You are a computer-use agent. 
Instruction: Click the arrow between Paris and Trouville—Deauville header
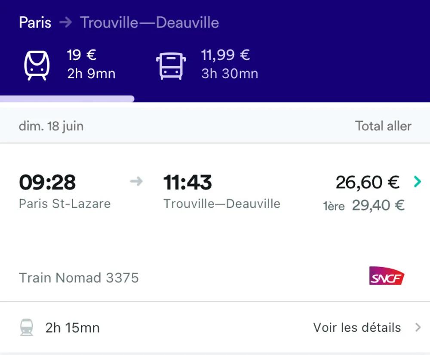click(x=66, y=22)
